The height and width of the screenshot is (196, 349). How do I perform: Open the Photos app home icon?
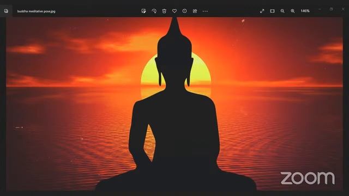(x=6, y=11)
